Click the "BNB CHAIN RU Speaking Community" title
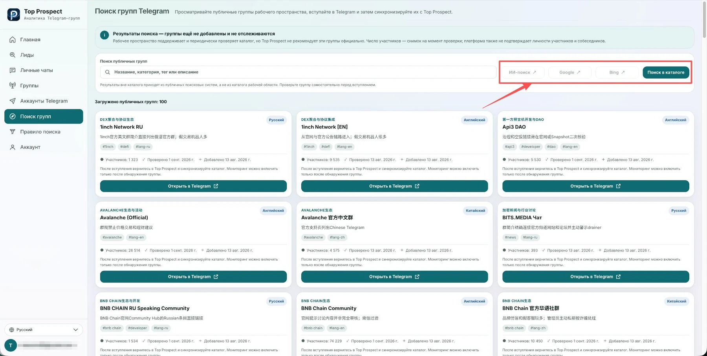 pyautogui.click(x=145, y=308)
